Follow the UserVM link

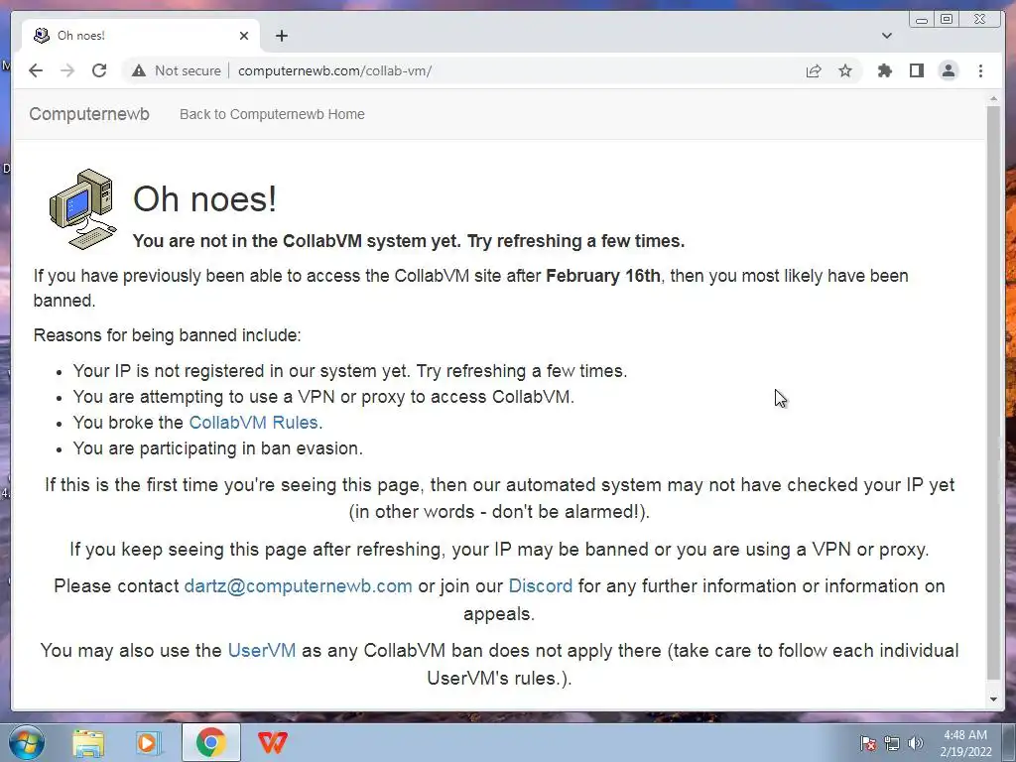(262, 650)
